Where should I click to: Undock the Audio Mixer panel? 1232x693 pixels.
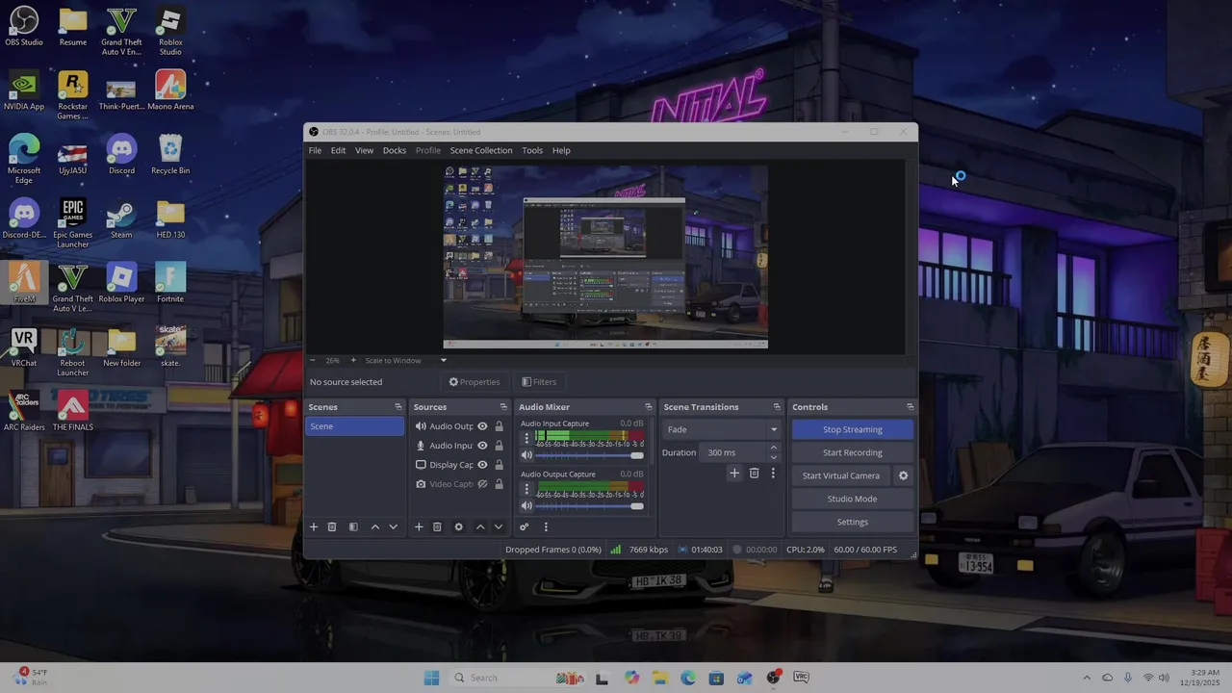(649, 407)
